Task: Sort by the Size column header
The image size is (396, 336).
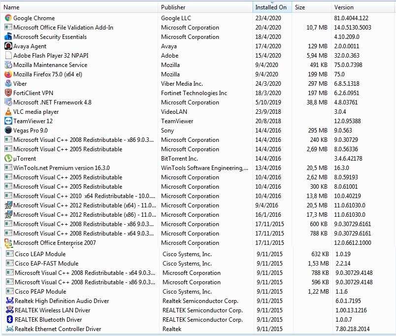Action: [x=312, y=7]
